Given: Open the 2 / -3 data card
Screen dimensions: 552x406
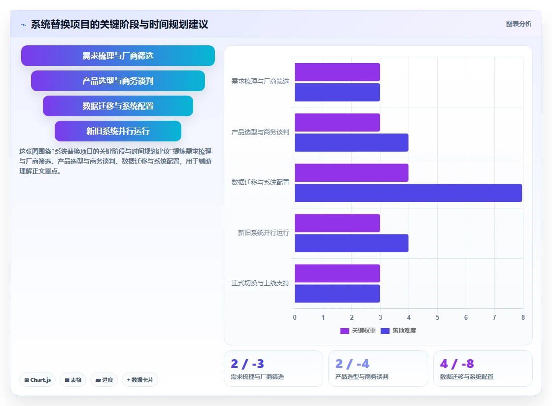Looking at the screenshot, I should (274, 369).
